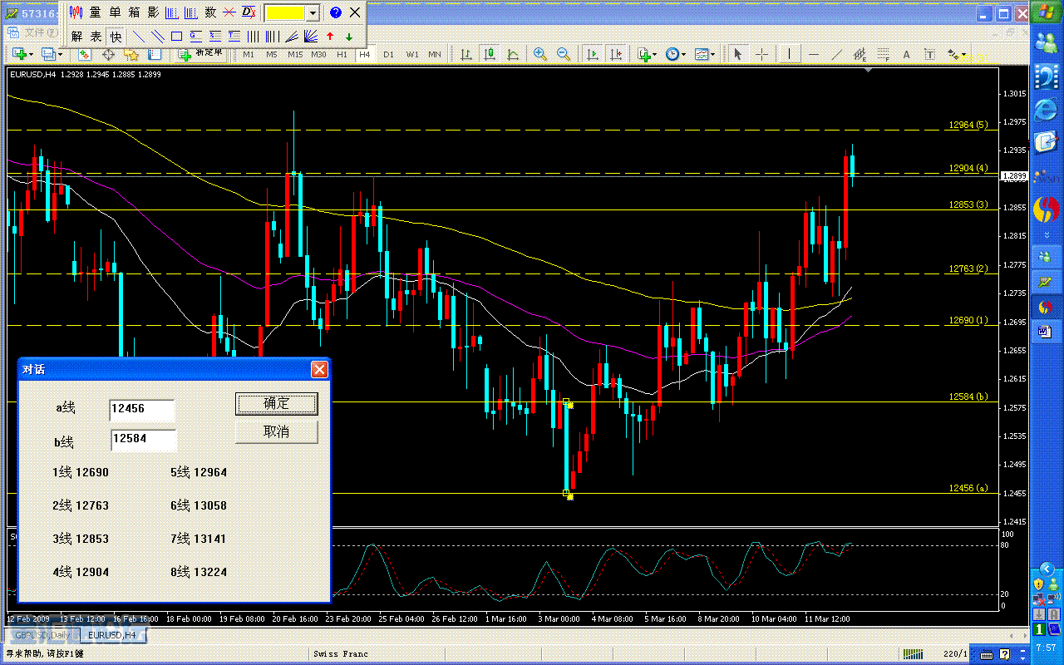This screenshot has width=1064, height=665.
Task: Click the DX icon in the floating toolbar
Action: (249, 12)
